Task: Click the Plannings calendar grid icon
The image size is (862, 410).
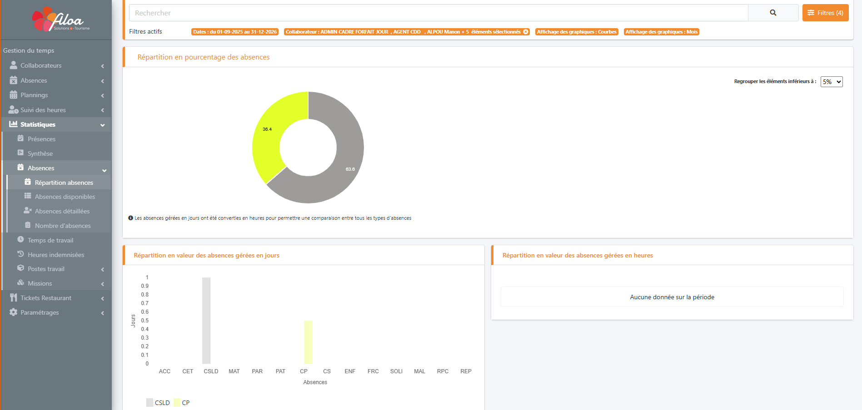Action: coord(14,95)
